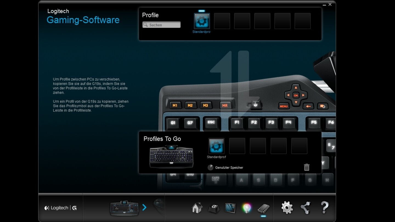
Task: Close the Logitech Gaming-Software window
Action: [330, 4]
